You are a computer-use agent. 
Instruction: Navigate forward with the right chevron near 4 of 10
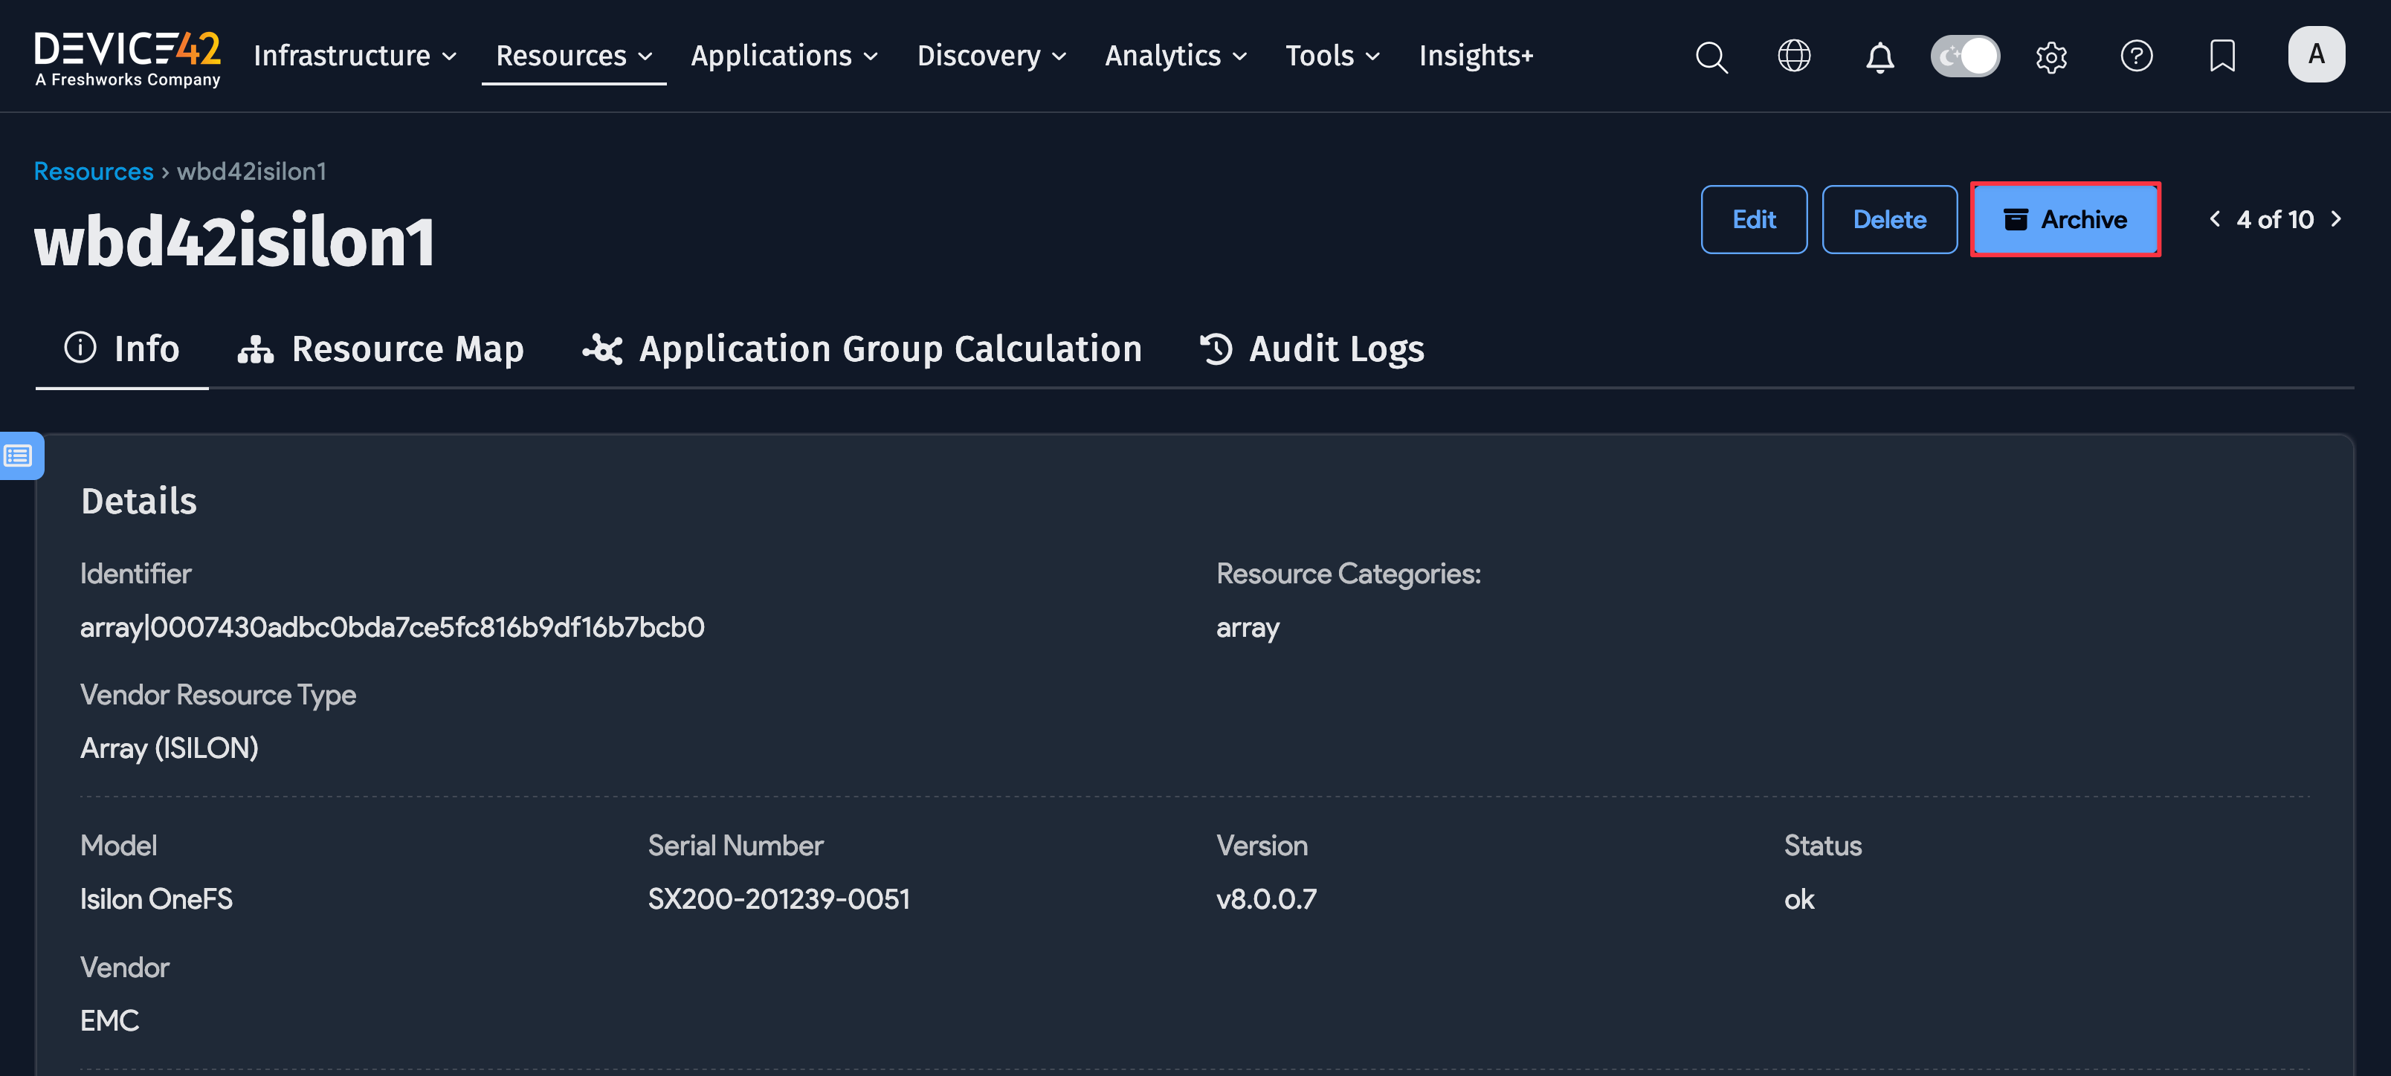tap(2337, 219)
